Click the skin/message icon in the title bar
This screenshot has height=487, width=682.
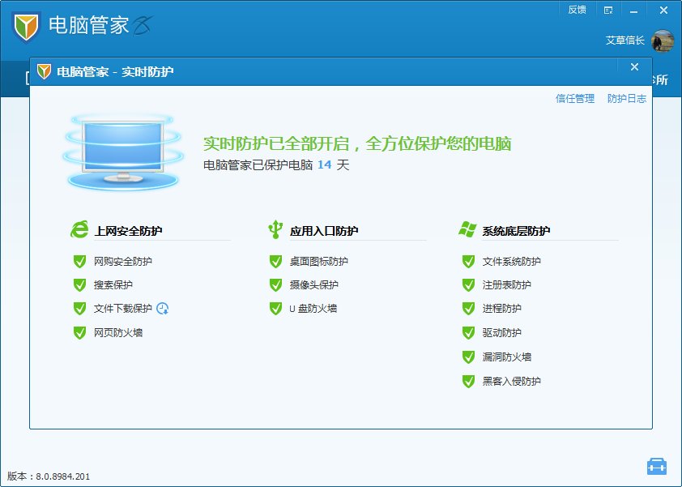[x=608, y=10]
